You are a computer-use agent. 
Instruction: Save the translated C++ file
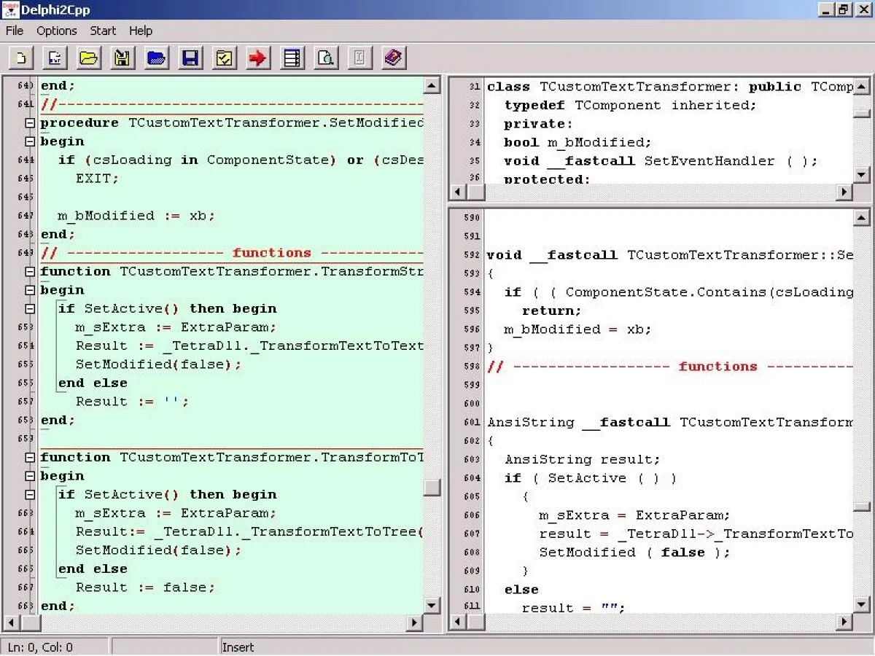coord(190,58)
